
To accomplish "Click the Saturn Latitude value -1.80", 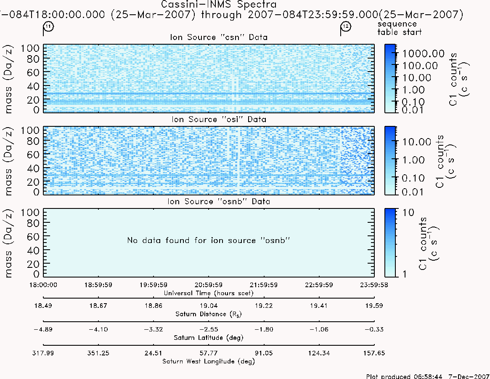I will pyautogui.click(x=264, y=330).
